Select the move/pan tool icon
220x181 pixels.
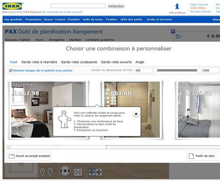92,172
